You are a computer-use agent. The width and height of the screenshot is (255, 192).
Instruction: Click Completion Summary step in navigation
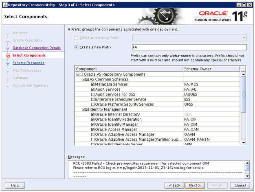31,85
